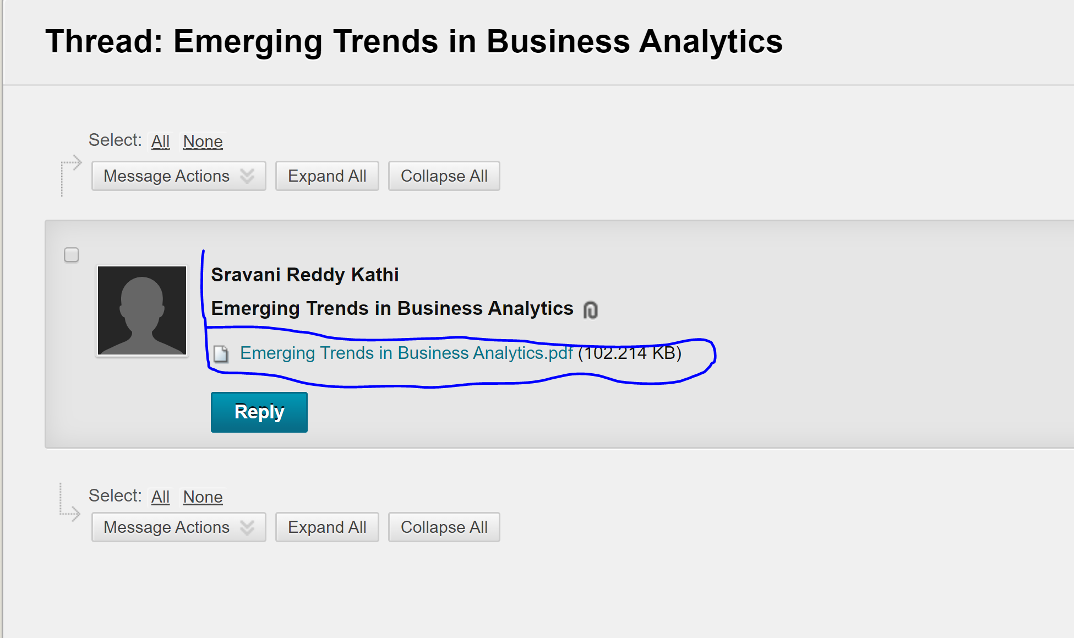Tick the checkbox beside Sravani's post

[72, 255]
